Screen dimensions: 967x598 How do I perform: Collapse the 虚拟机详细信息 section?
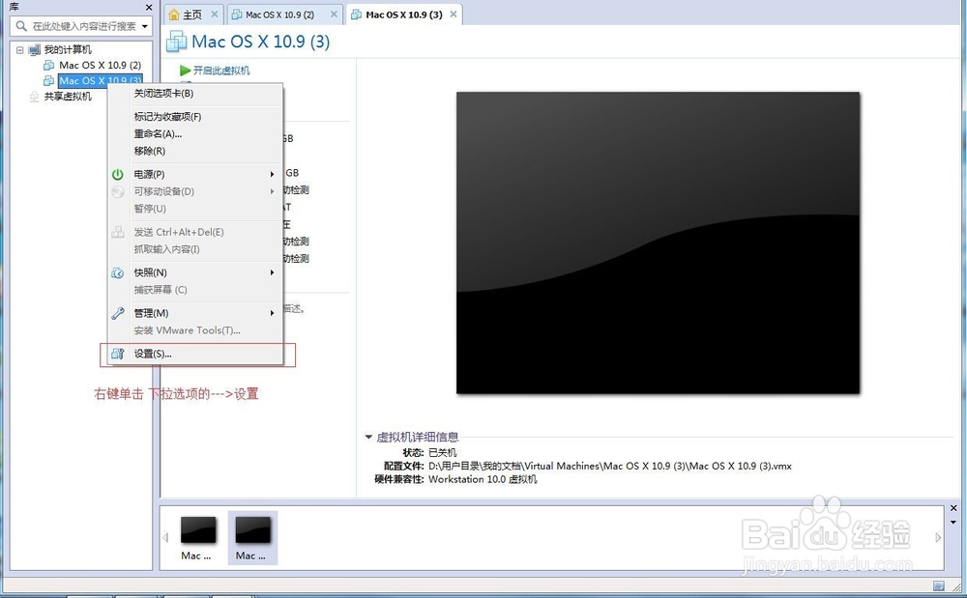368,437
